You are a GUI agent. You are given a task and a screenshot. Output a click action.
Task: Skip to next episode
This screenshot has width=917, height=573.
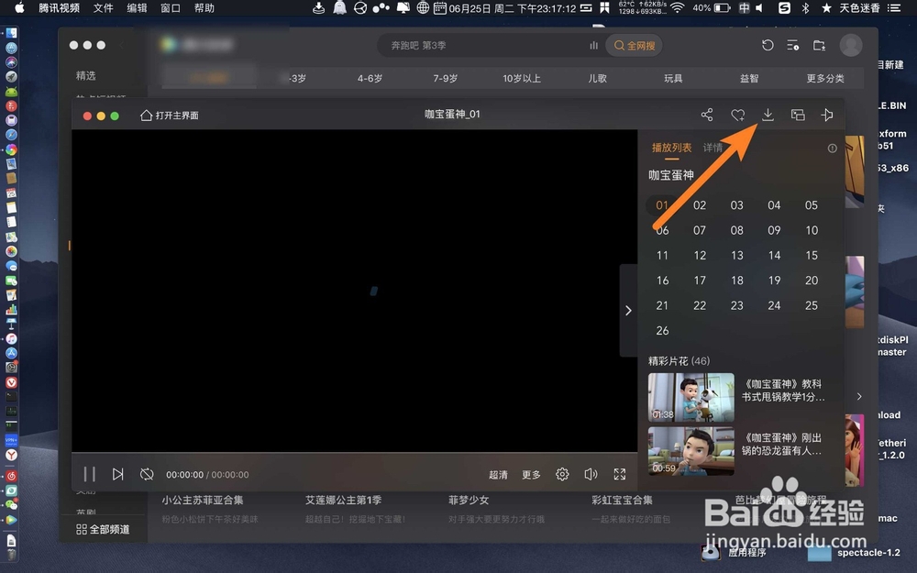tap(117, 474)
